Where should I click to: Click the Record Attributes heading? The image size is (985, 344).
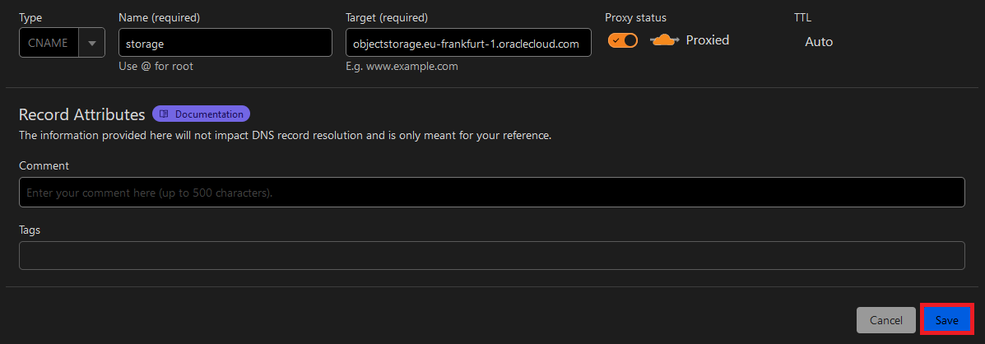[81, 114]
